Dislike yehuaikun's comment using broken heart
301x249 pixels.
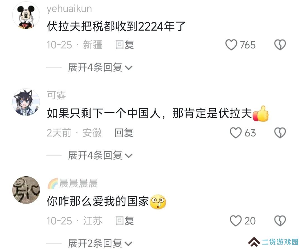click(x=280, y=45)
